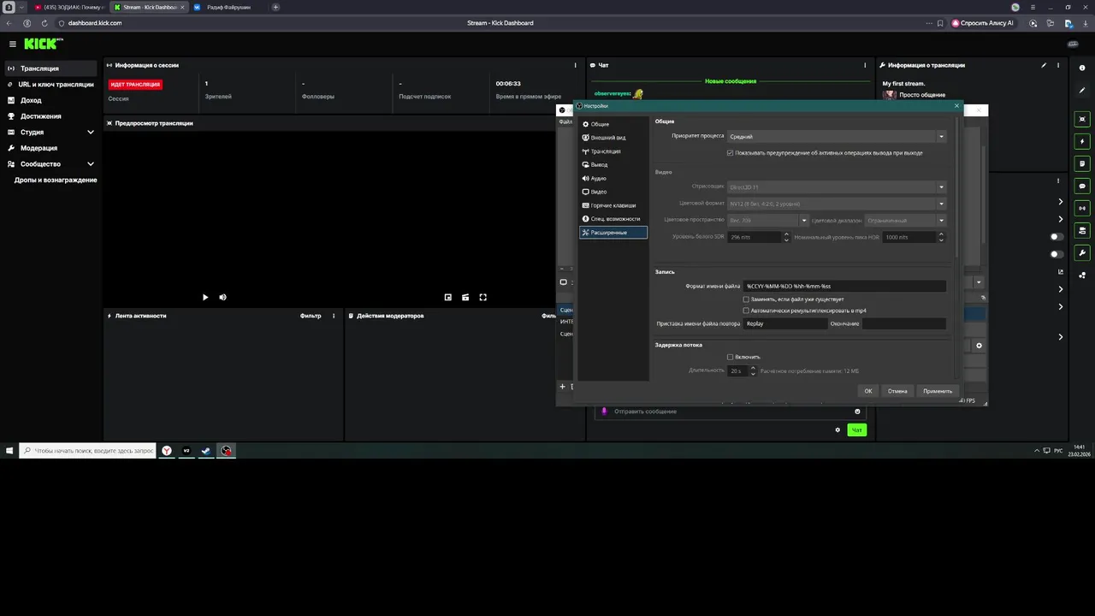Enable stream delay Включить checkbox

click(x=730, y=357)
